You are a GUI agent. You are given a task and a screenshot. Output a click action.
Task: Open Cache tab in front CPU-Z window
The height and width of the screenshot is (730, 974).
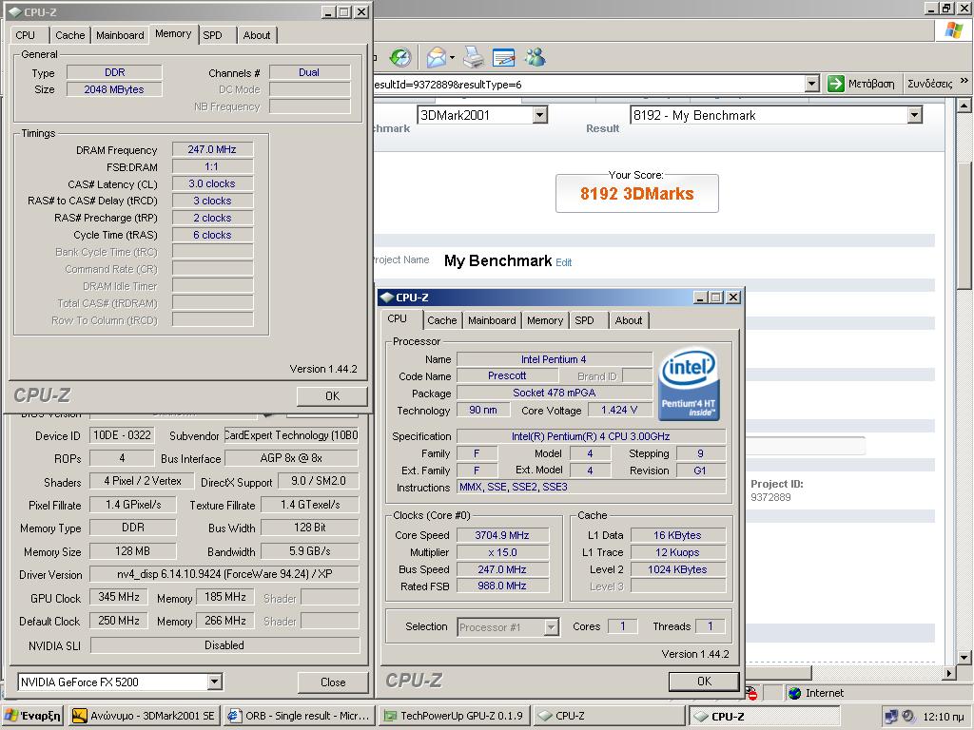[x=442, y=320]
